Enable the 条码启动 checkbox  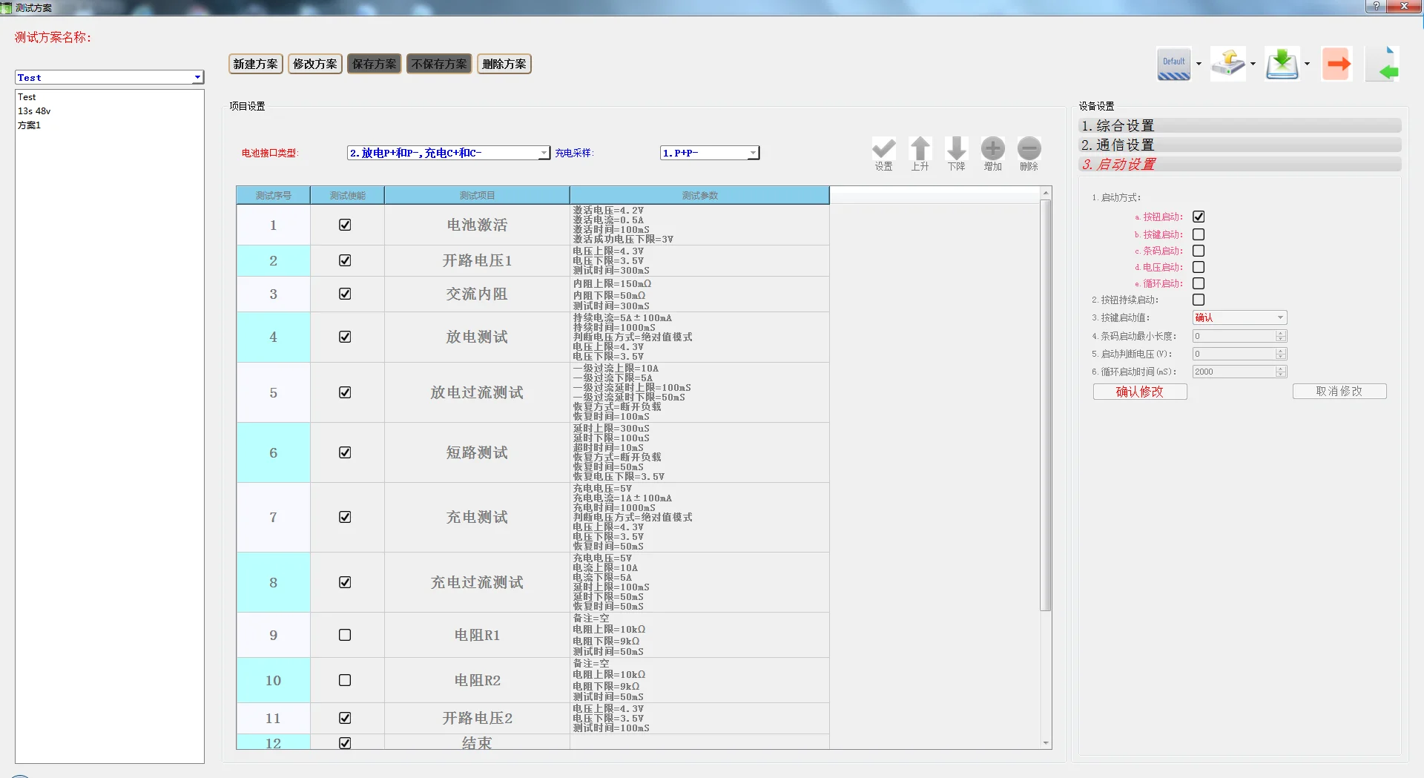[1199, 251]
